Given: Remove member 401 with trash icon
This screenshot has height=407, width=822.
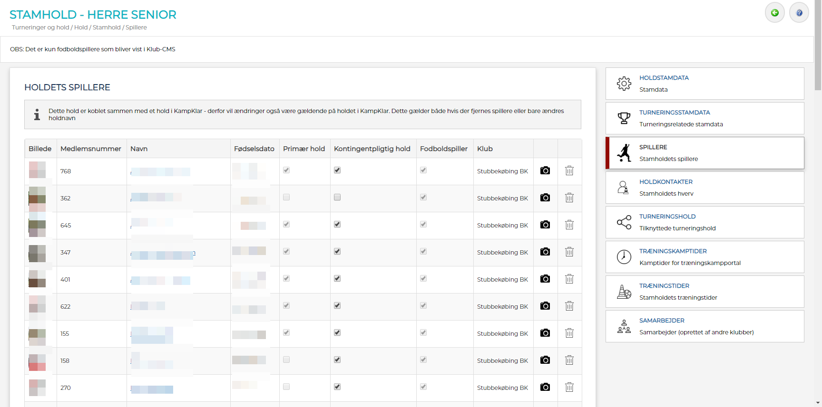Looking at the screenshot, I should tap(569, 279).
